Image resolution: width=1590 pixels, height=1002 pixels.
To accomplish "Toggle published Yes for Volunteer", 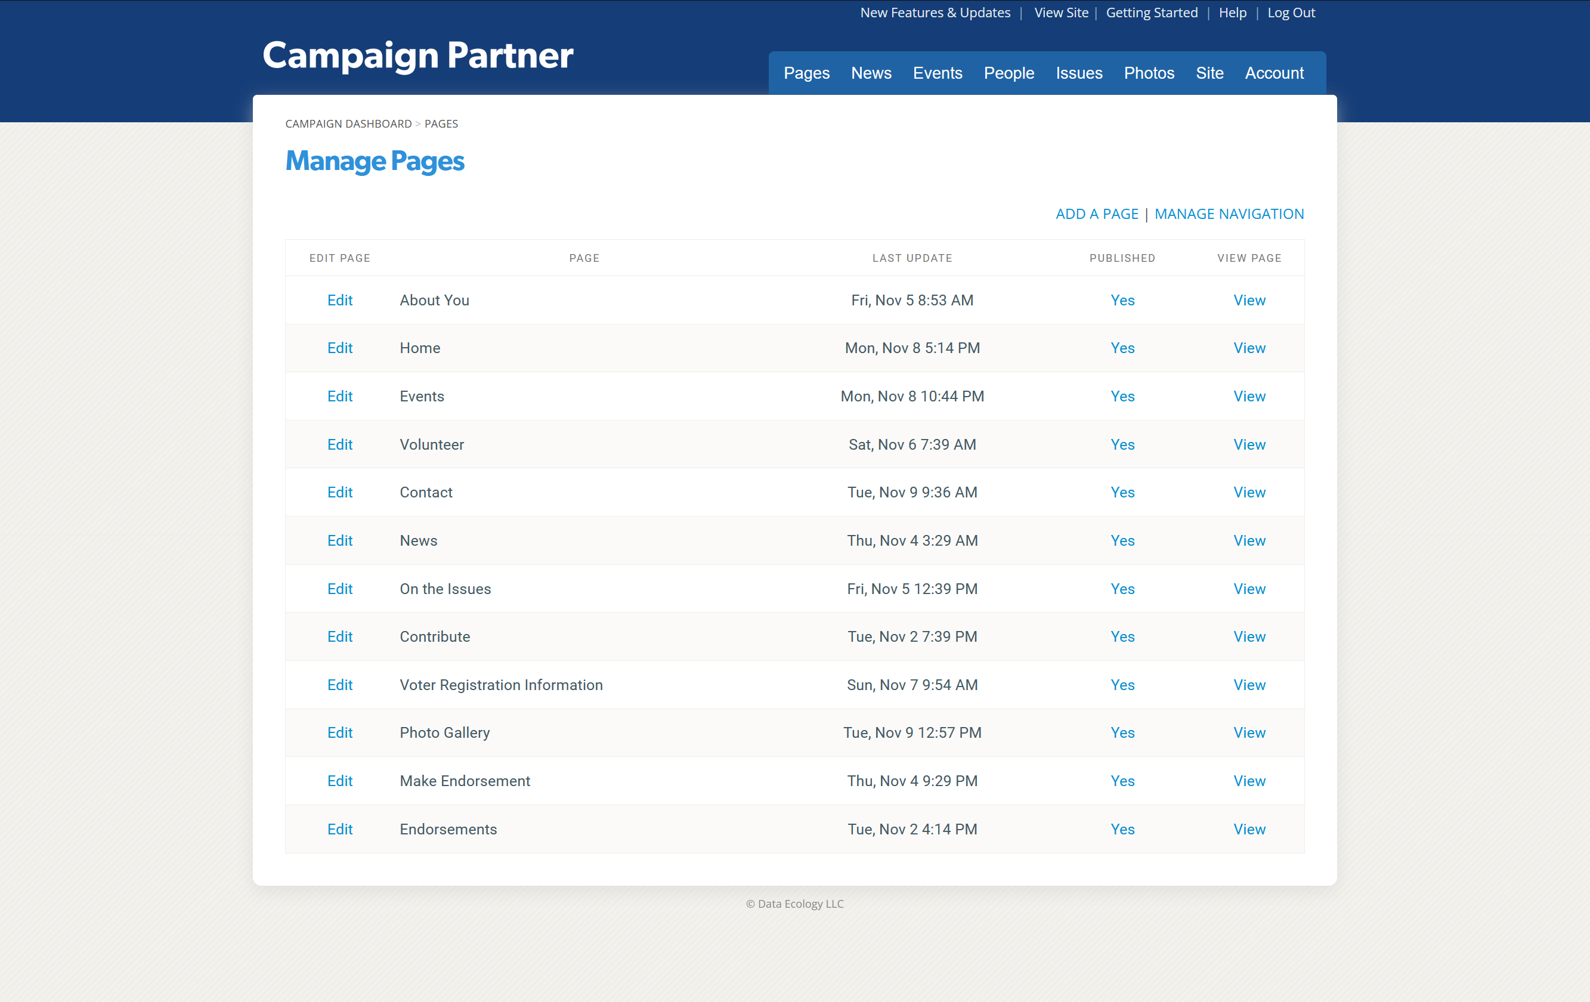I will (x=1122, y=444).
